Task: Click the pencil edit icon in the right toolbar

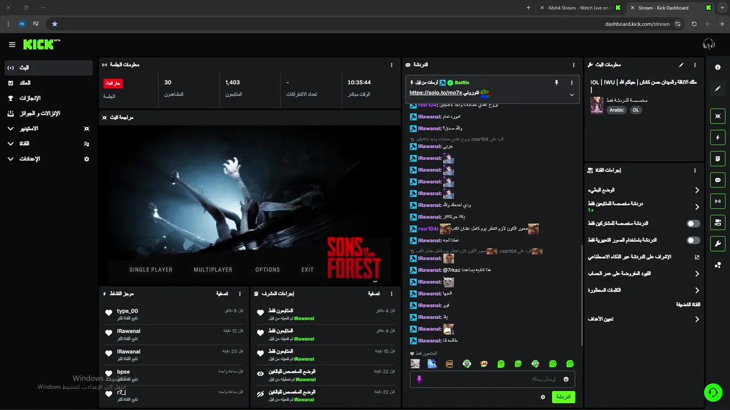Action: (718, 89)
